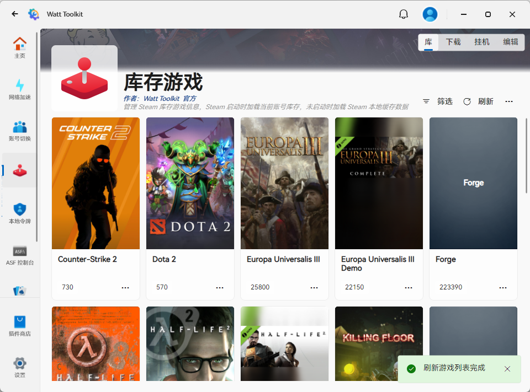Screen dimensions: 530x392
Task: Switch to the 挂机 tab
Action: pos(481,42)
